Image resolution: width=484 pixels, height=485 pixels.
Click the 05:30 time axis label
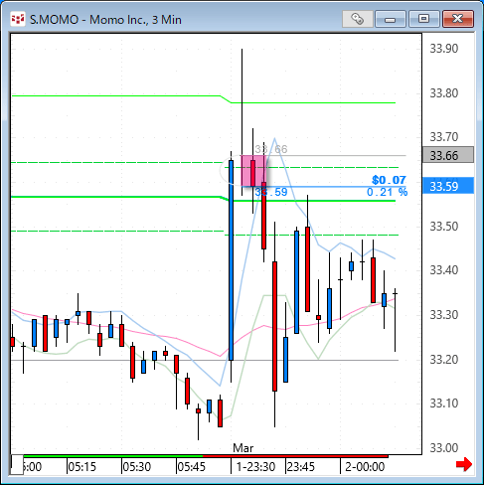[137, 467]
